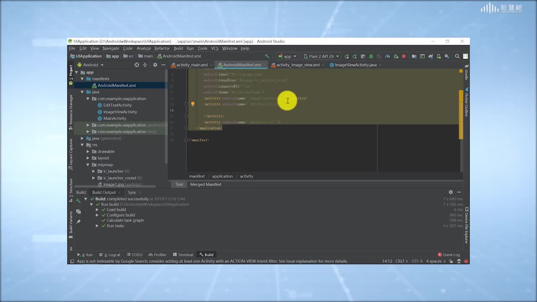Select MainActivity in project tree

pos(115,118)
